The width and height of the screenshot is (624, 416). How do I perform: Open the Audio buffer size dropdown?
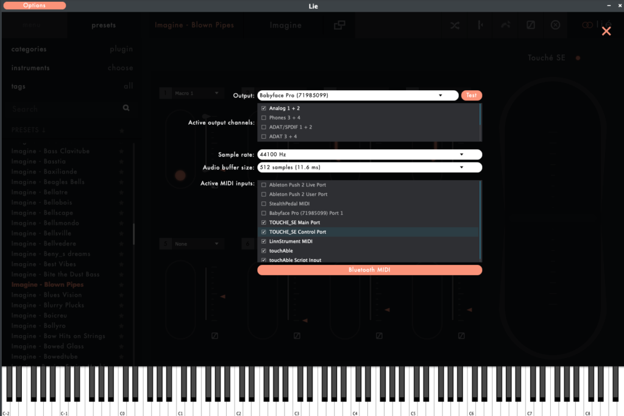(x=369, y=167)
